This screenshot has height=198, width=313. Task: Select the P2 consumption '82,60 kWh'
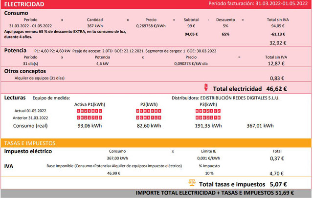(149, 126)
